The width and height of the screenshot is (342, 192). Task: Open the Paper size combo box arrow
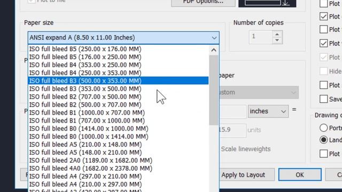214,38
